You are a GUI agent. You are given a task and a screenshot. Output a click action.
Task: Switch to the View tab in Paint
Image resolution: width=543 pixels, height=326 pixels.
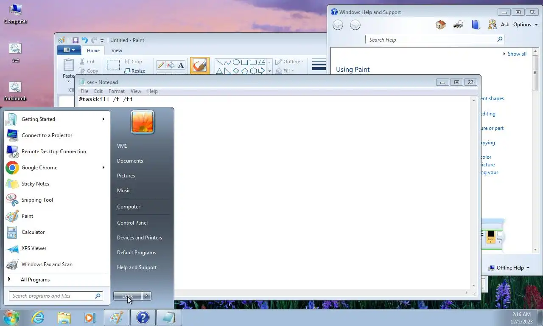point(117,51)
